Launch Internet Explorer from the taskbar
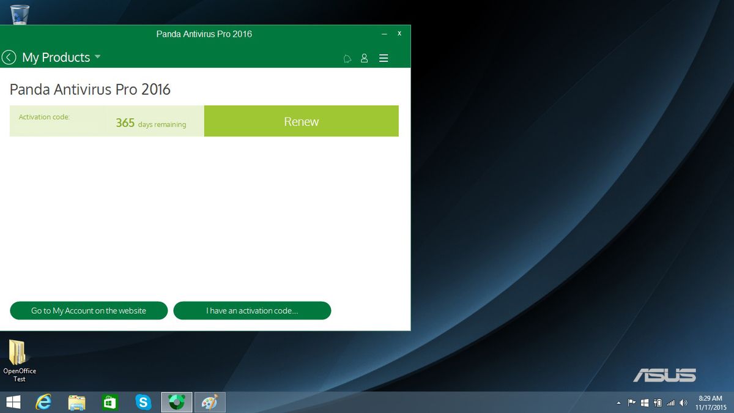734x413 pixels. (43, 402)
